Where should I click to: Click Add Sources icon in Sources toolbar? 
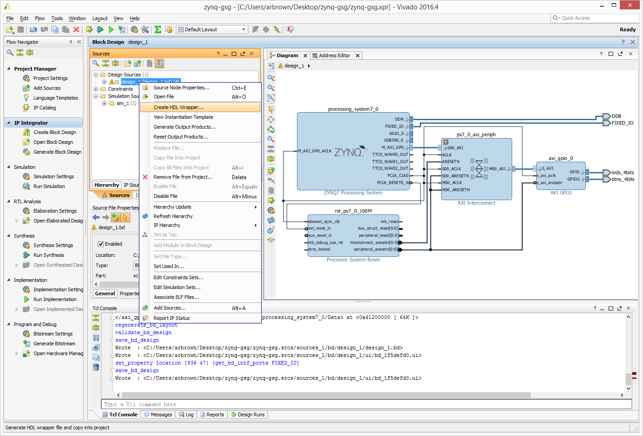pyautogui.click(x=138, y=63)
